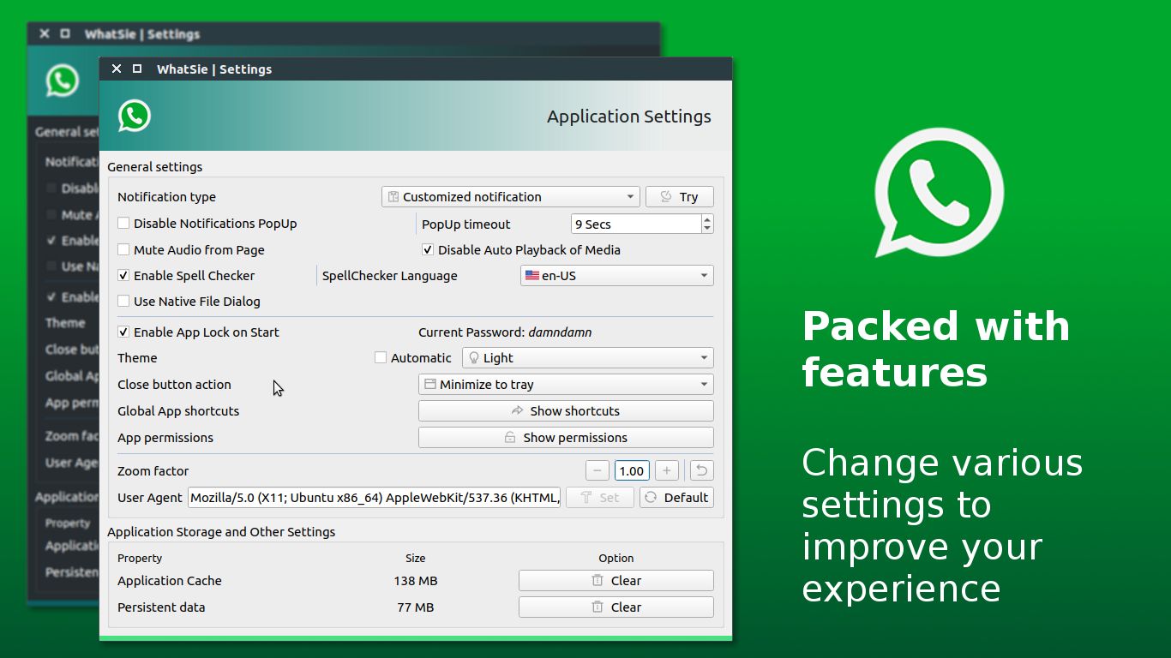Click the Set user agent button
Viewport: 1171px width, 658px height.
[600, 498]
